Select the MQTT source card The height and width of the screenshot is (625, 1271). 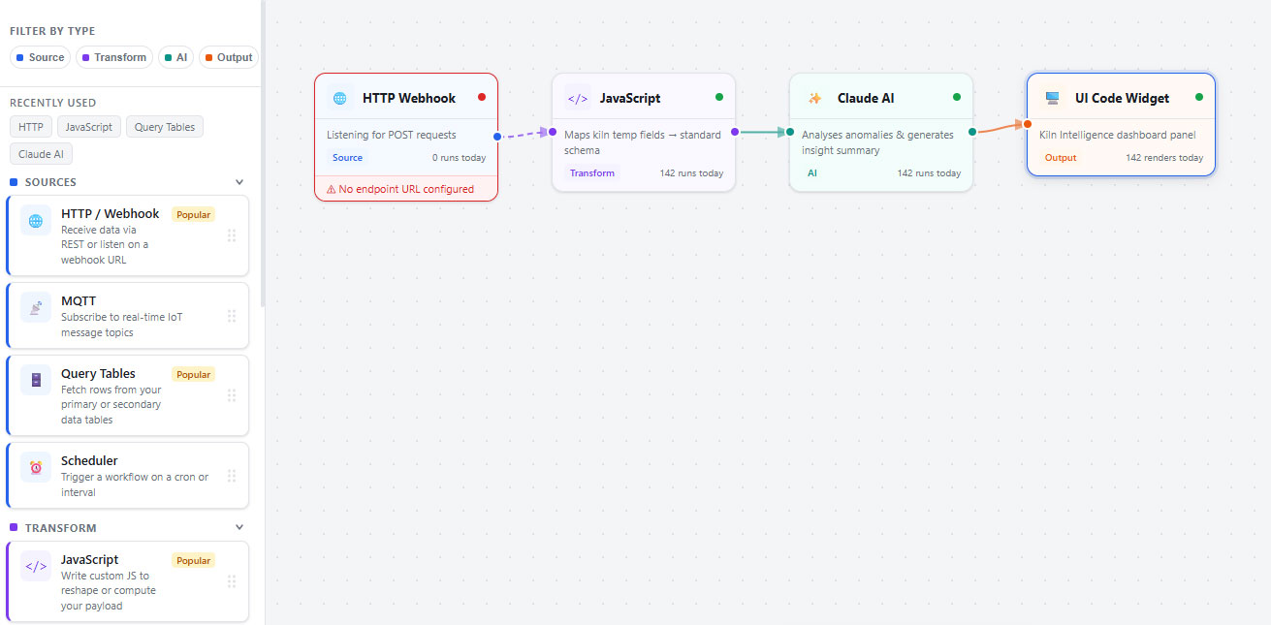128,316
